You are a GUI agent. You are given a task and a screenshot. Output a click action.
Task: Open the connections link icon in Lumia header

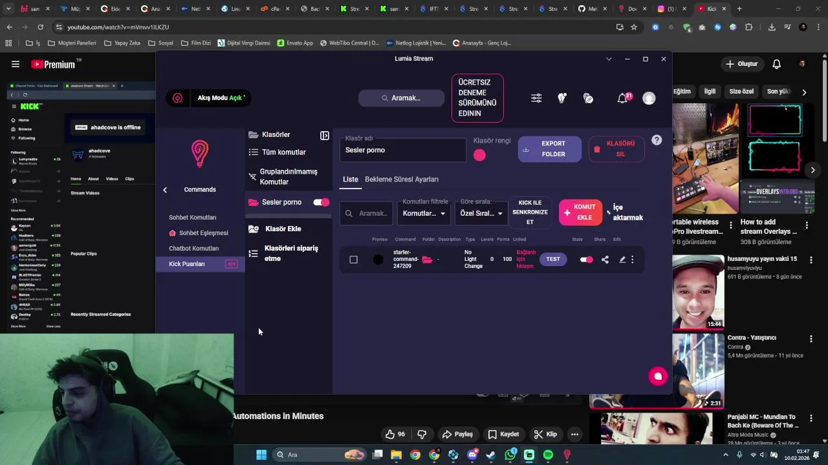click(x=588, y=98)
